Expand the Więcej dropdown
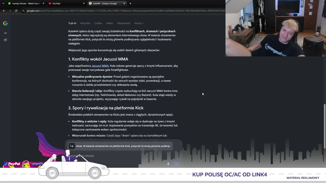The image size is (326, 183). click(x=139, y=23)
